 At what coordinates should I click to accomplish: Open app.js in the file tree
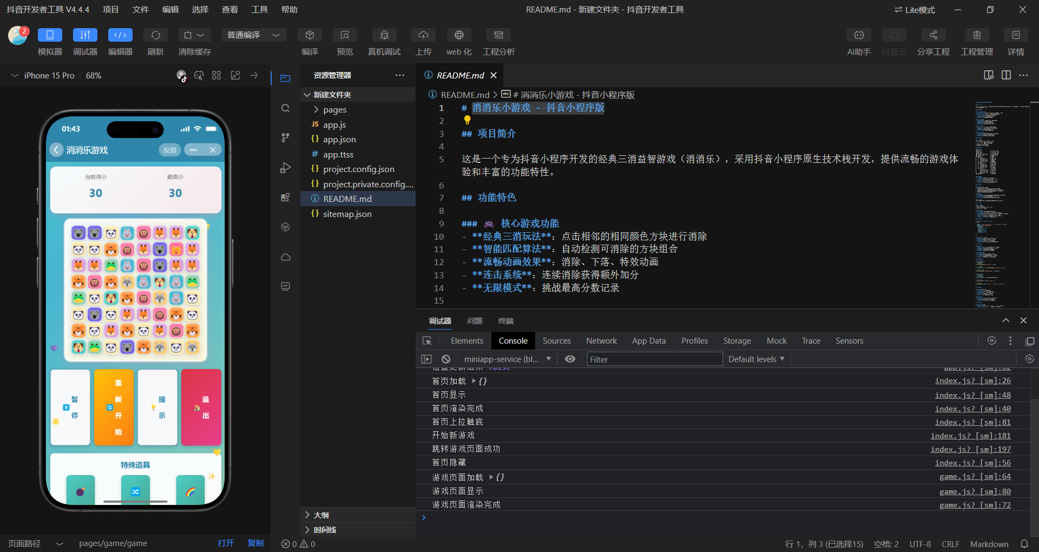pyautogui.click(x=357, y=124)
